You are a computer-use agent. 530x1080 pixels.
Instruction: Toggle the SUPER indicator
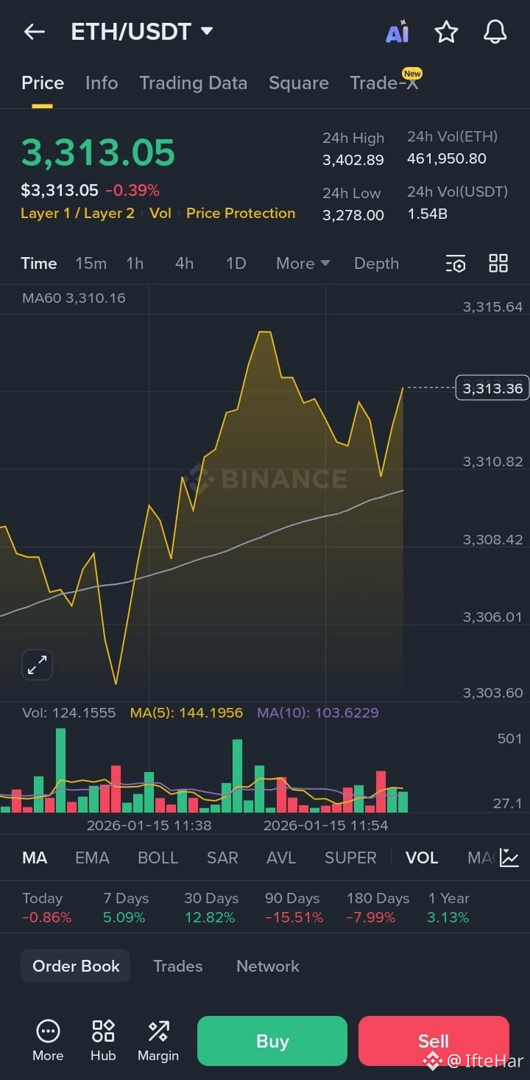[350, 858]
